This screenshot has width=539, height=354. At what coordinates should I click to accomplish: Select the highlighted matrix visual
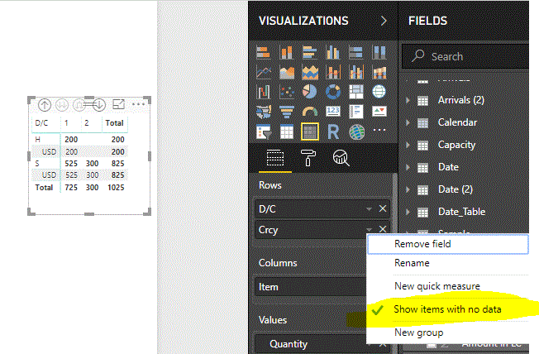point(310,132)
